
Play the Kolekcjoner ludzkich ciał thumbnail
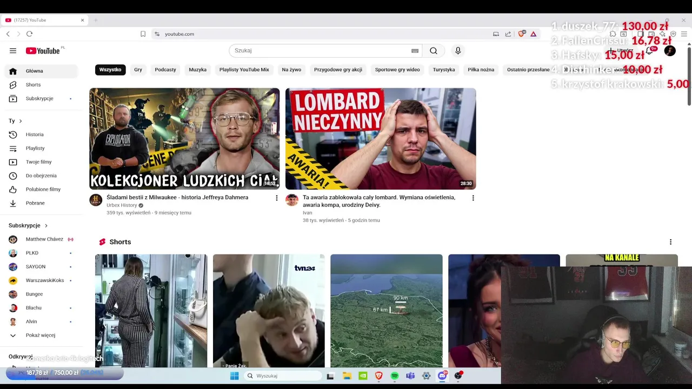pyautogui.click(x=184, y=139)
